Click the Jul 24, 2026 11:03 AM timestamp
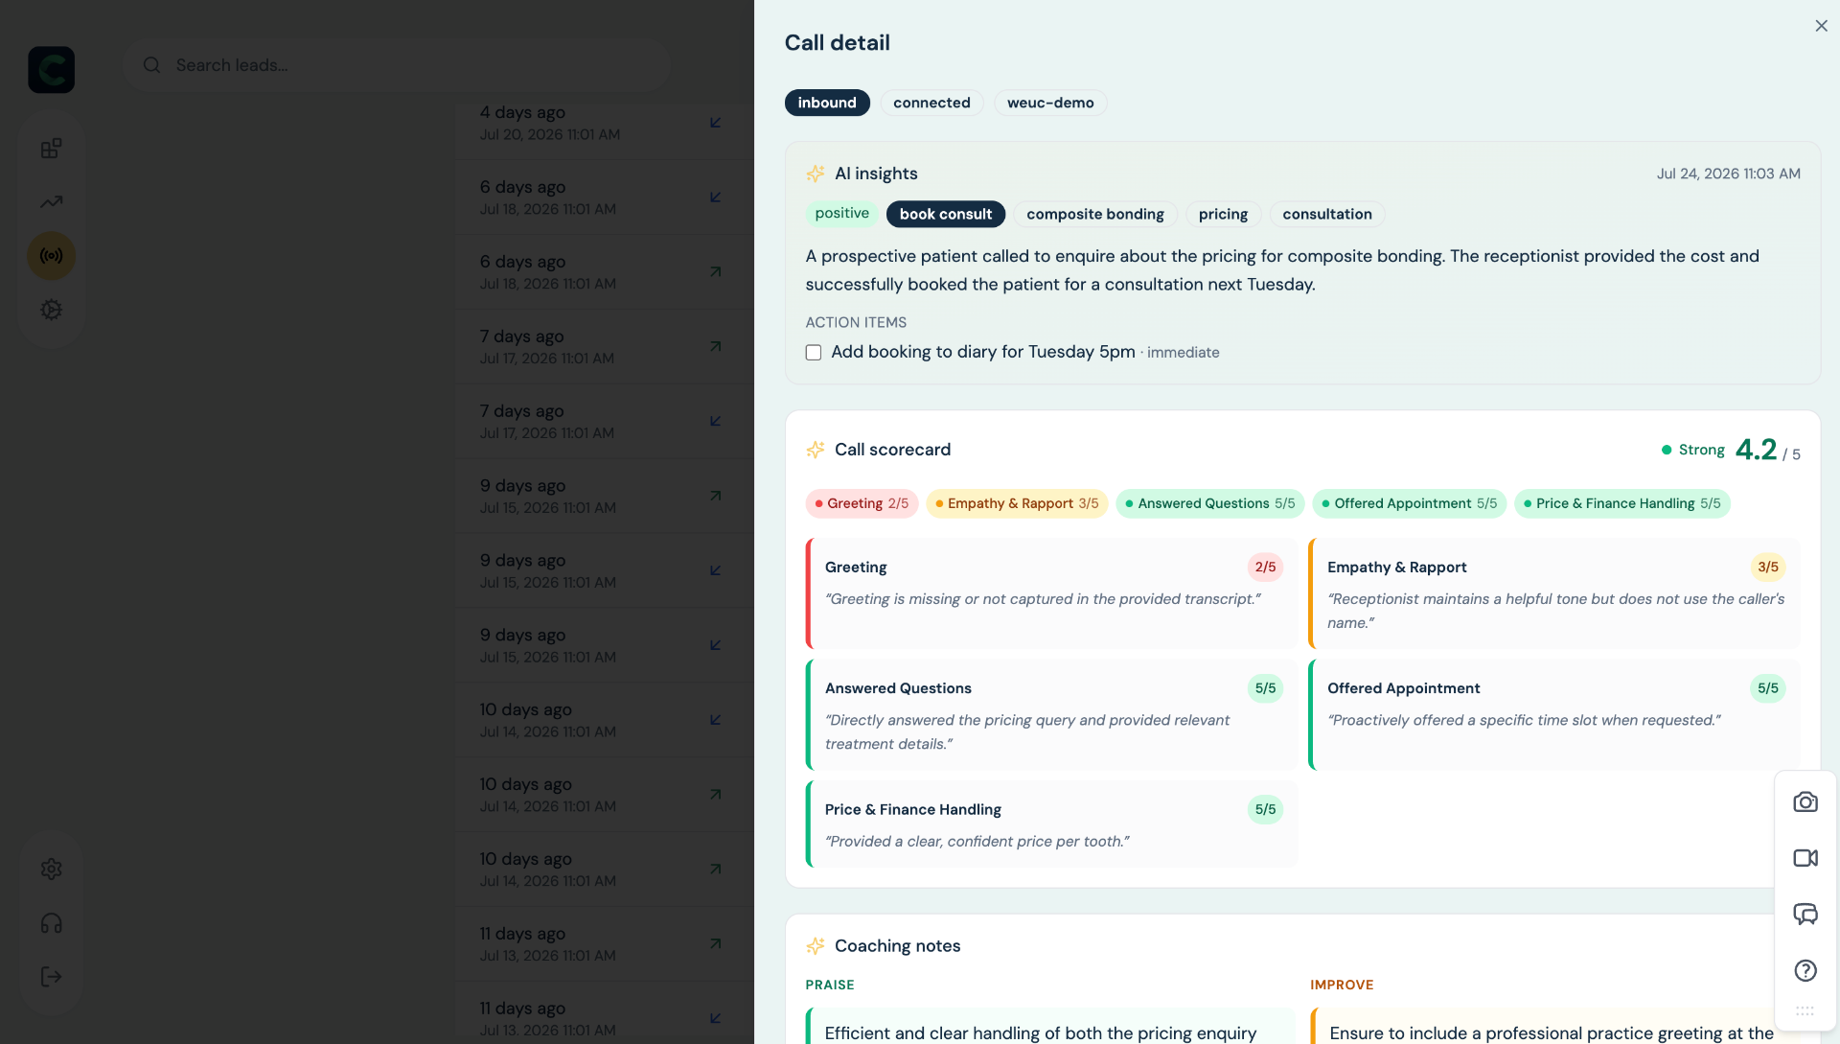The image size is (1840, 1044). [1729, 174]
